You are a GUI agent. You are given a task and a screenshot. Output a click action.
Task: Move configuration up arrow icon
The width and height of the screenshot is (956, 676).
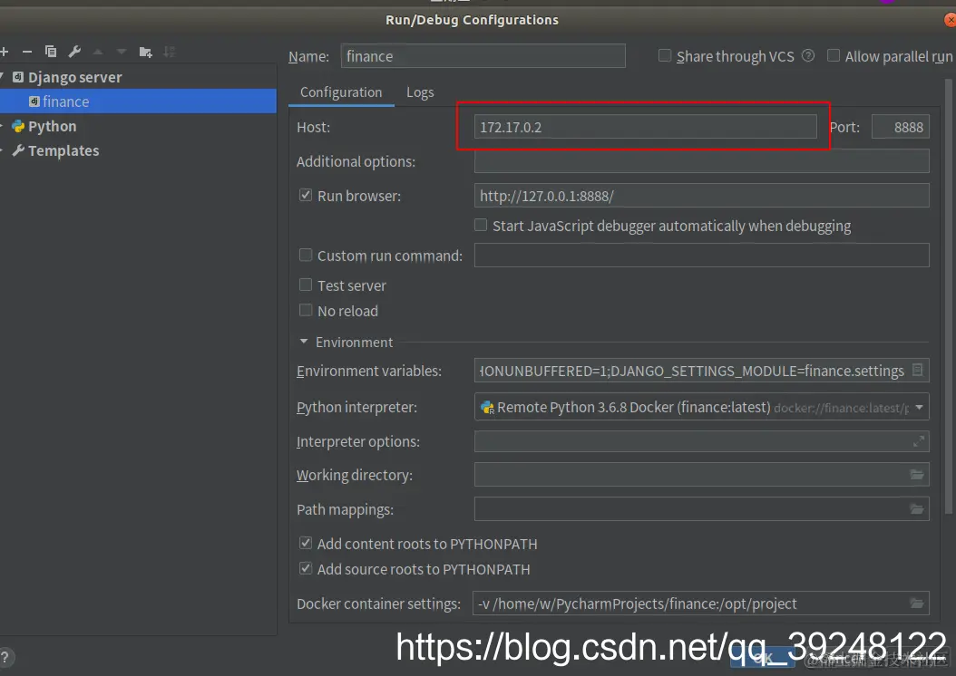pos(98,52)
